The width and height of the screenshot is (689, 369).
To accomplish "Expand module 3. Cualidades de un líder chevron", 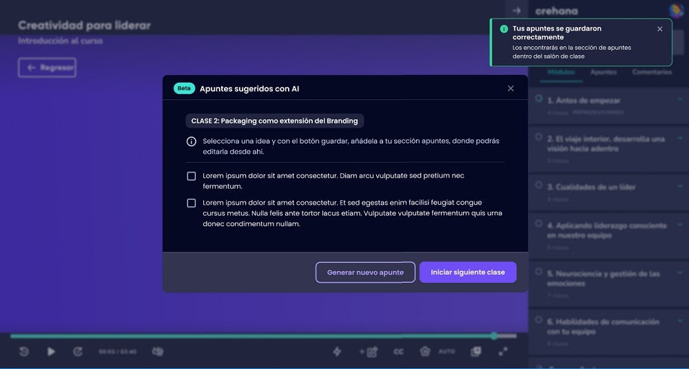I will pos(680,186).
